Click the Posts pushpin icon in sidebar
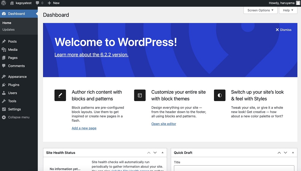This screenshot has height=171, width=301. point(4,42)
